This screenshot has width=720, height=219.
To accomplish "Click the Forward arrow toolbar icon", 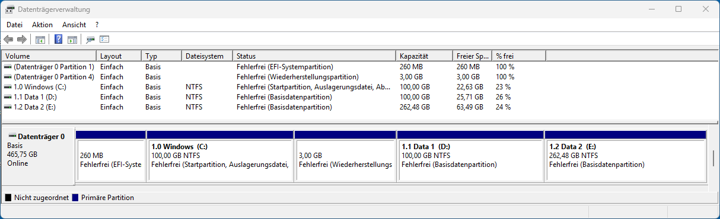I will point(22,40).
